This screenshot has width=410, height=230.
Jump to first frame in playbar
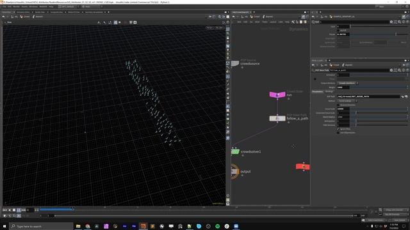click(x=4, y=210)
